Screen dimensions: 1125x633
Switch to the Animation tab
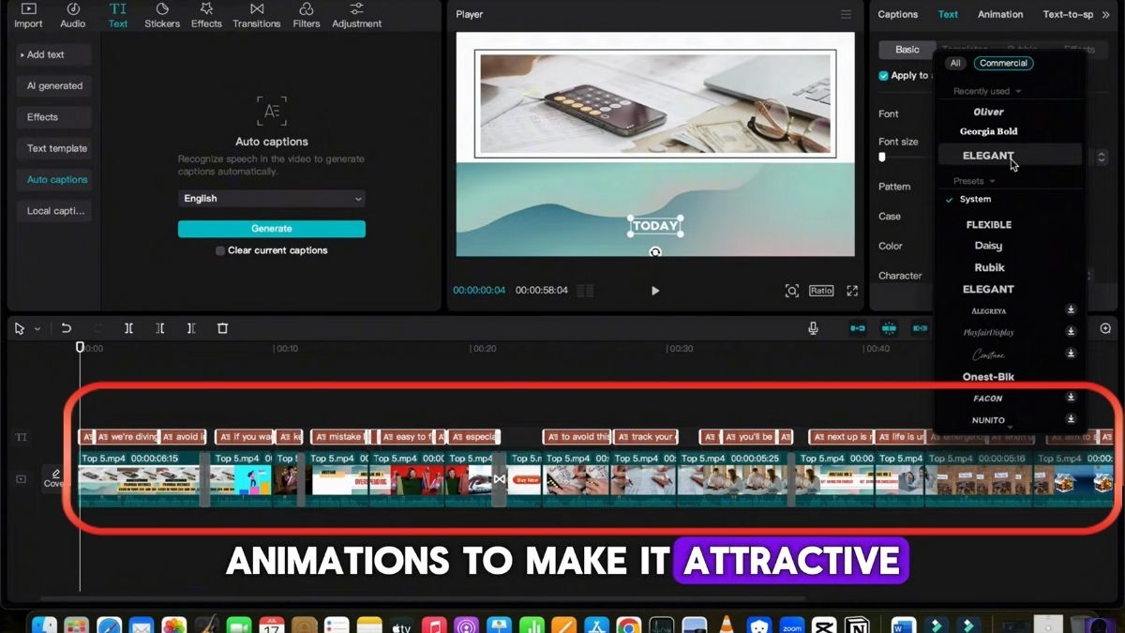tap(1000, 14)
